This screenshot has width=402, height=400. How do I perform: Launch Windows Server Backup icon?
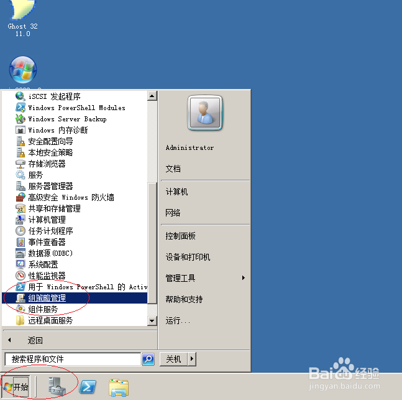coord(21,119)
